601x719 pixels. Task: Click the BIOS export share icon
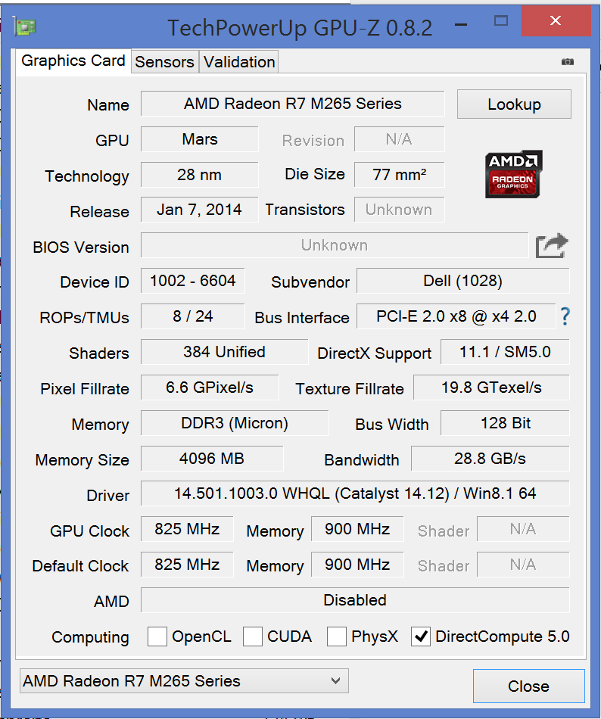[x=552, y=246]
